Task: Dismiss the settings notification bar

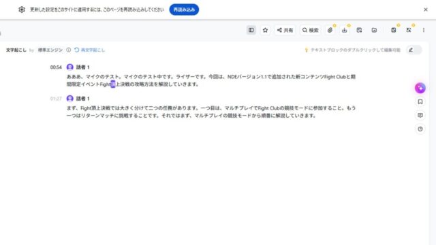Action: pyautogui.click(x=425, y=10)
